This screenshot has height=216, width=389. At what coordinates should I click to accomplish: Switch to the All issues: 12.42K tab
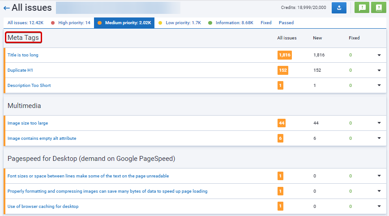pyautogui.click(x=26, y=22)
